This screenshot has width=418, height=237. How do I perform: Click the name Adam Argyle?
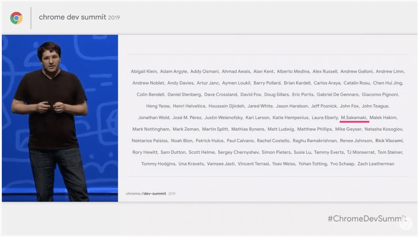pos(174,72)
